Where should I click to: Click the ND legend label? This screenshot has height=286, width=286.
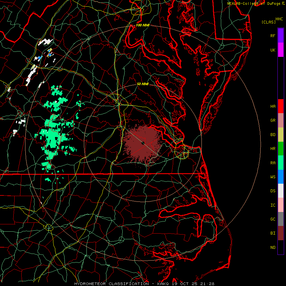pyautogui.click(x=273, y=247)
